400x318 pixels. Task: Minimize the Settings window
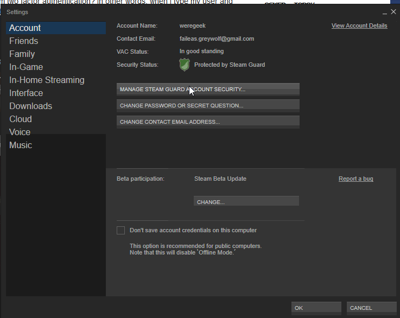click(x=384, y=12)
